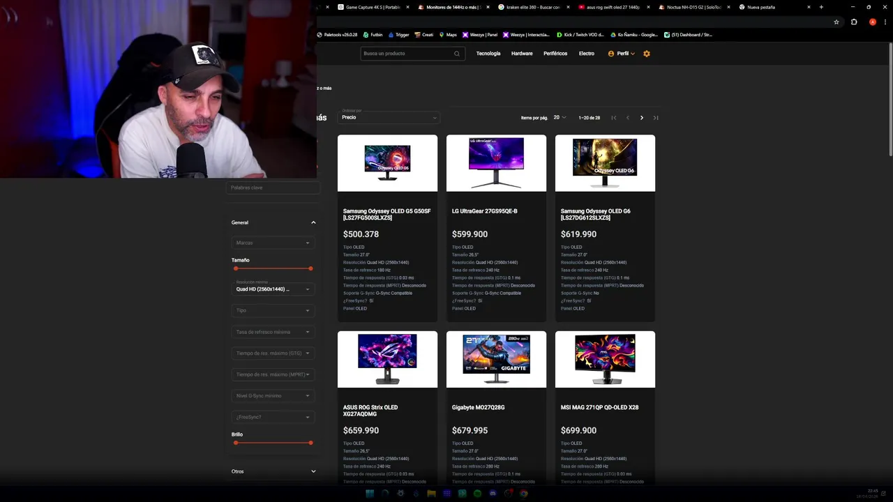Open the orange settings gear icon

pos(647,54)
